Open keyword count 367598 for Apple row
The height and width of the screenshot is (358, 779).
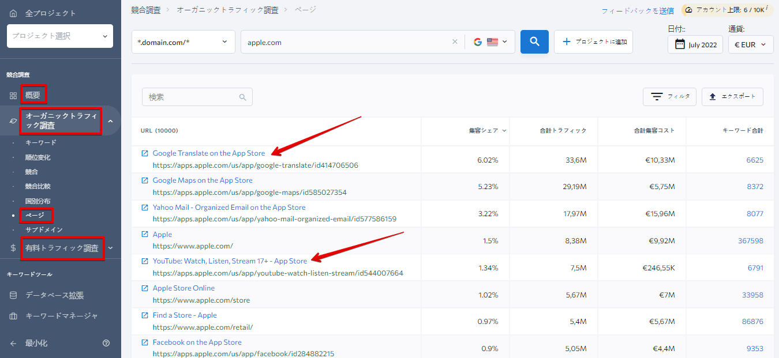click(751, 240)
